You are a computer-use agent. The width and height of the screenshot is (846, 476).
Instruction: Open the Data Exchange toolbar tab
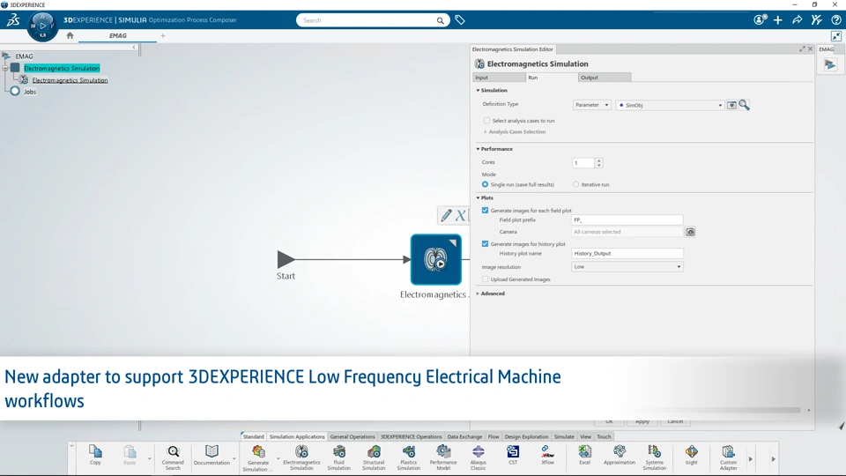click(464, 436)
